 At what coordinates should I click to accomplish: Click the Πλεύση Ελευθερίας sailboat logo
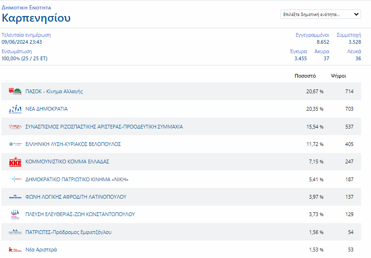point(15,214)
